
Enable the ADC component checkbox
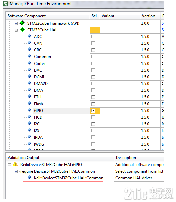(x=93, y=37)
